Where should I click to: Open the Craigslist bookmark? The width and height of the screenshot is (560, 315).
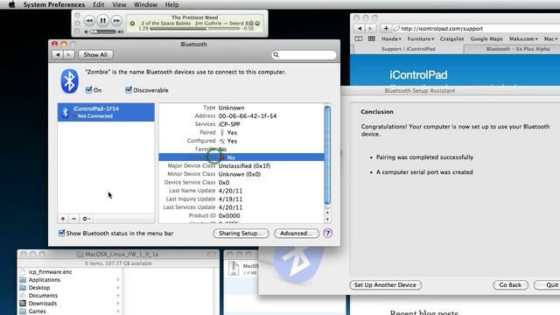451,38
